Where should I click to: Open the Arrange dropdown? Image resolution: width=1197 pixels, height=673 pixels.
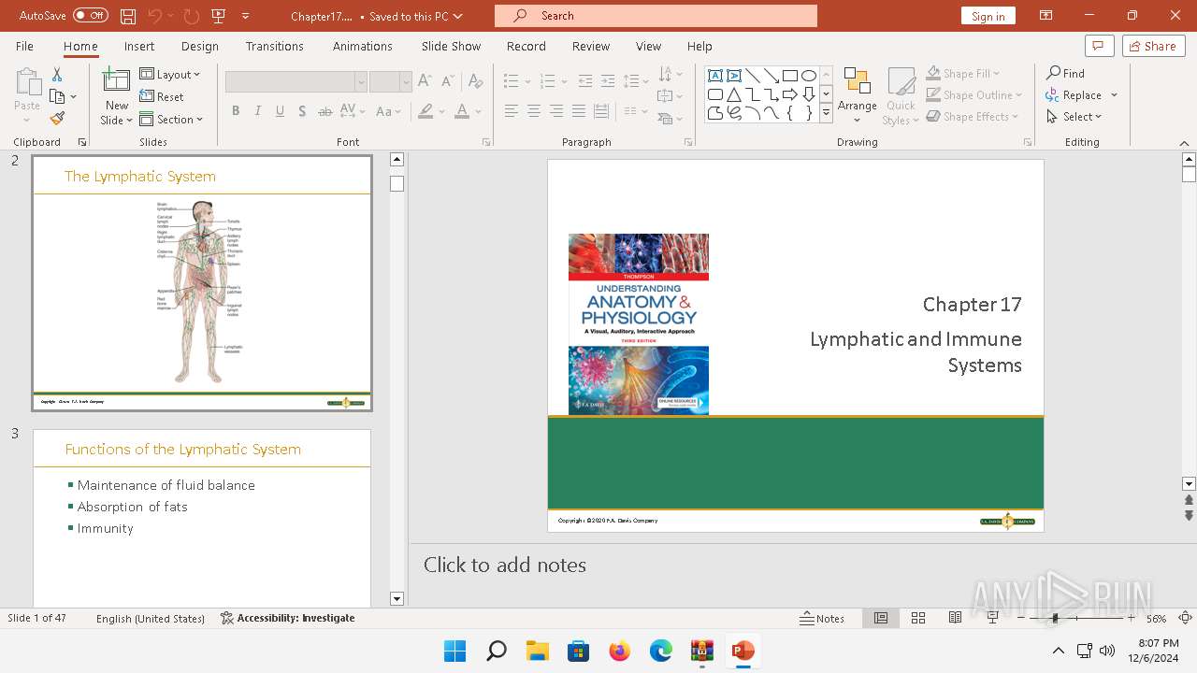click(x=858, y=95)
